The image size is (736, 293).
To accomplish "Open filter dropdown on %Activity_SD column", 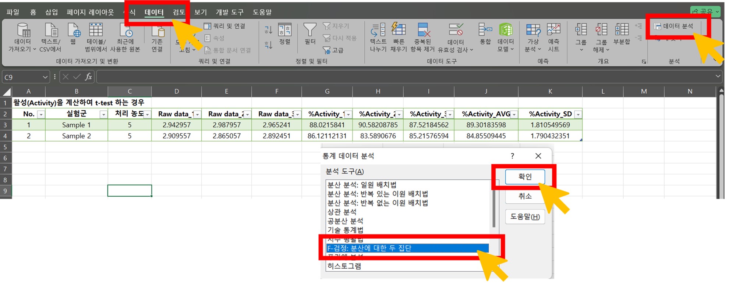I will coord(578,115).
